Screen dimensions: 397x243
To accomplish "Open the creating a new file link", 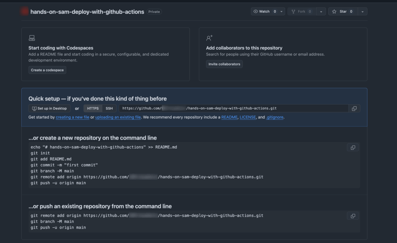I will click(72, 117).
